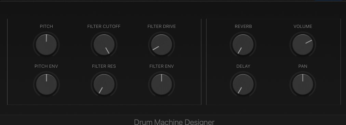Click the PITCH label text
Image resolution: width=346 pixels, height=125 pixels.
[x=46, y=26]
